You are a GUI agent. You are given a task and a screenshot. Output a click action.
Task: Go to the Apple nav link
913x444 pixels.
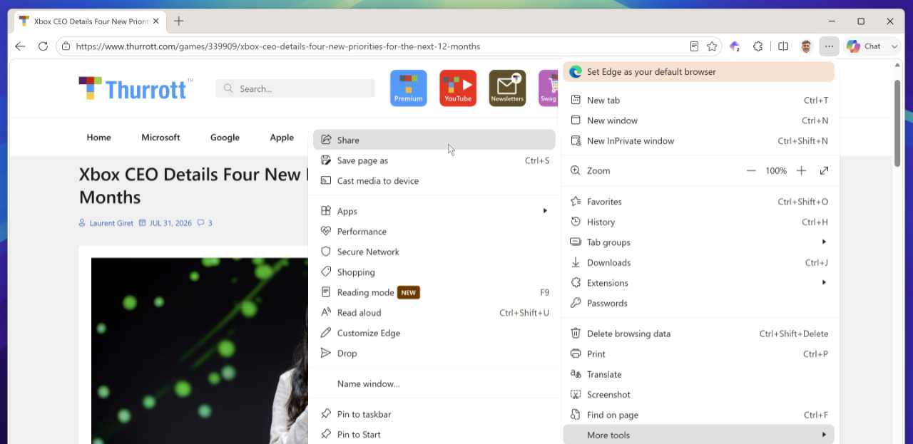pos(282,138)
